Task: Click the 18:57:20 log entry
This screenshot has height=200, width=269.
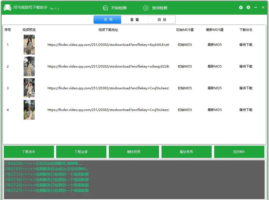Action: click(x=47, y=185)
